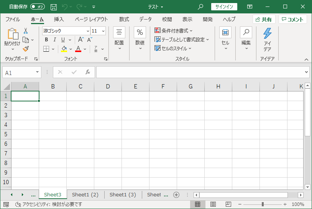Open the 条件付き書式 dropdown

click(173, 31)
